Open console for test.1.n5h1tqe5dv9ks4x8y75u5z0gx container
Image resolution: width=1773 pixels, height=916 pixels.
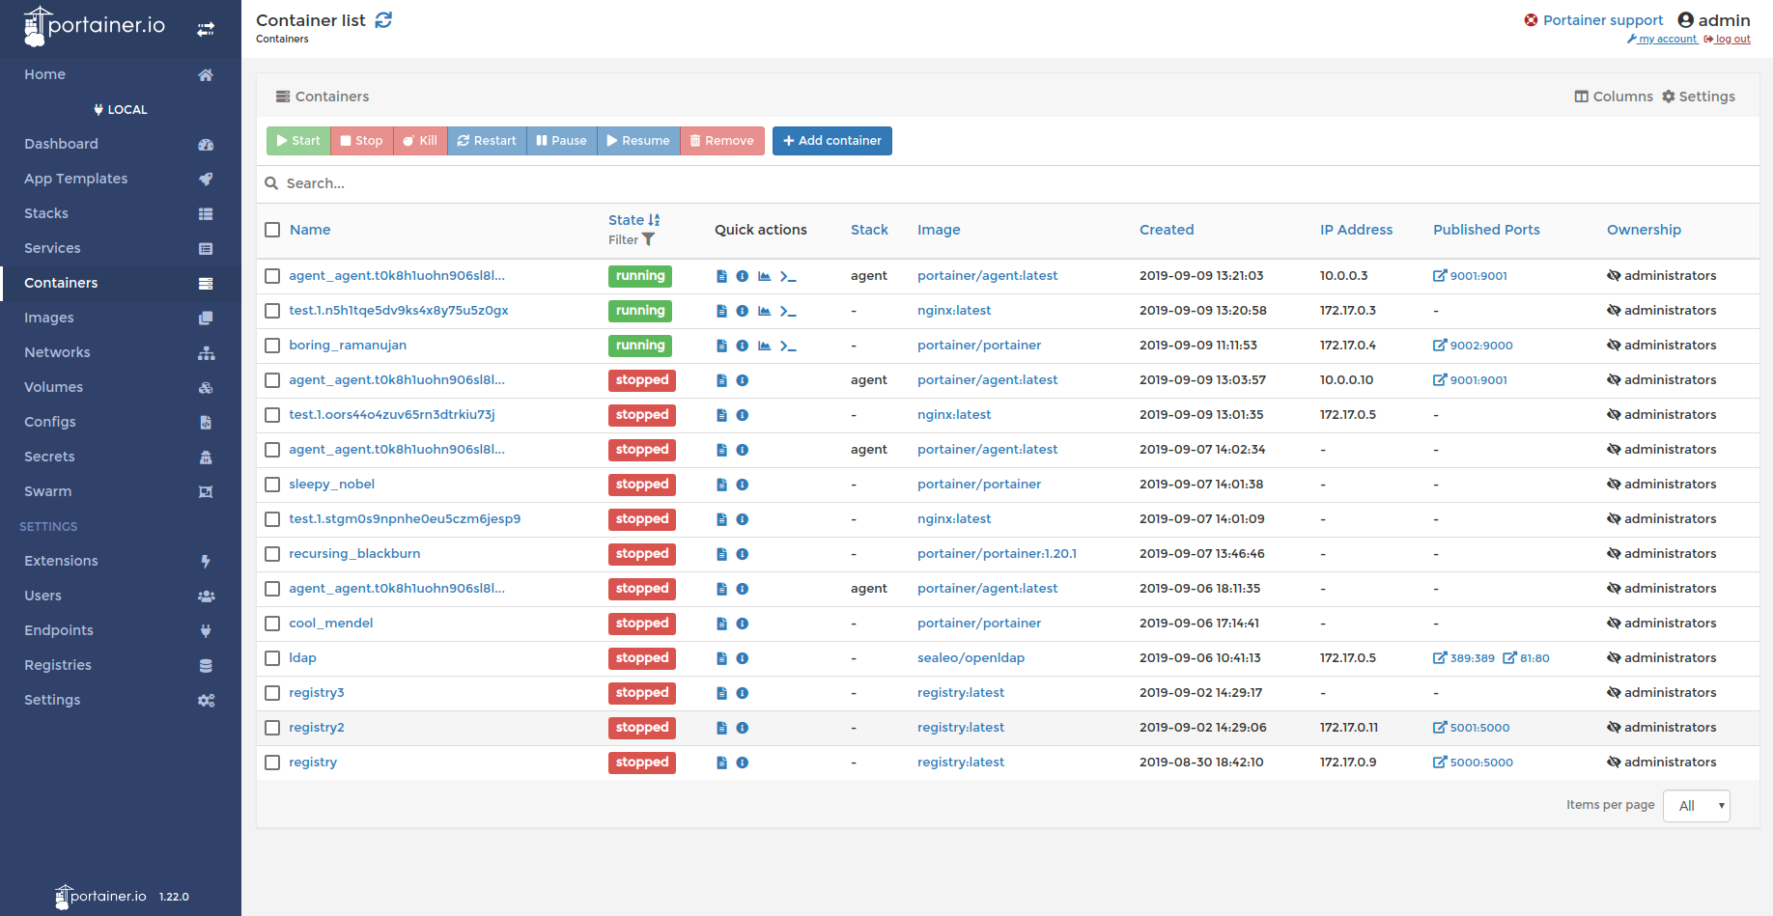pyautogui.click(x=788, y=311)
